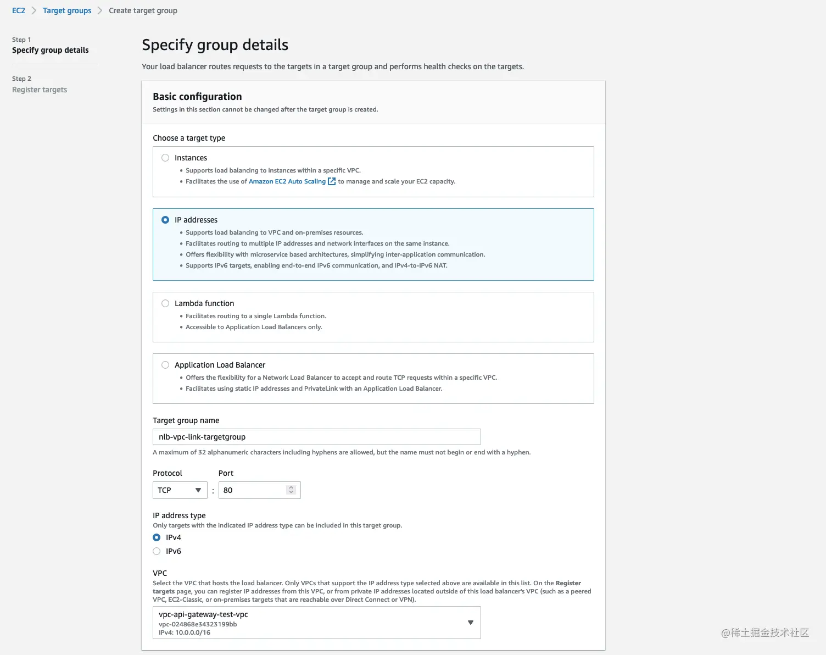This screenshot has height=655, width=826.
Task: Click Step 1 Specify group details
Action: (51, 50)
